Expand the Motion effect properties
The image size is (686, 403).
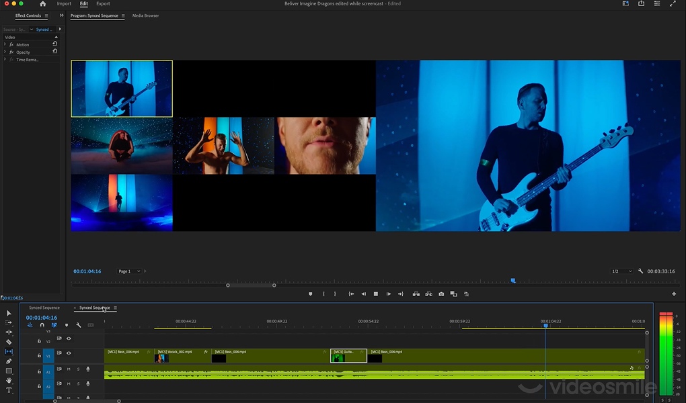pyautogui.click(x=5, y=44)
